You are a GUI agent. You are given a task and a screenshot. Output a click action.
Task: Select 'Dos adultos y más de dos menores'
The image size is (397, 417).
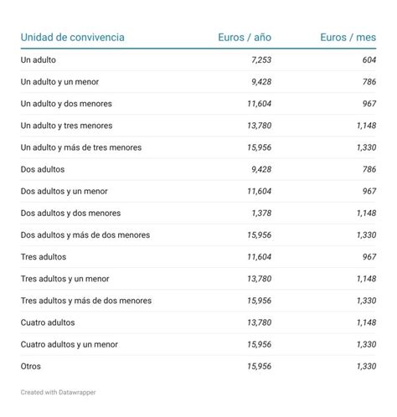click(x=85, y=235)
